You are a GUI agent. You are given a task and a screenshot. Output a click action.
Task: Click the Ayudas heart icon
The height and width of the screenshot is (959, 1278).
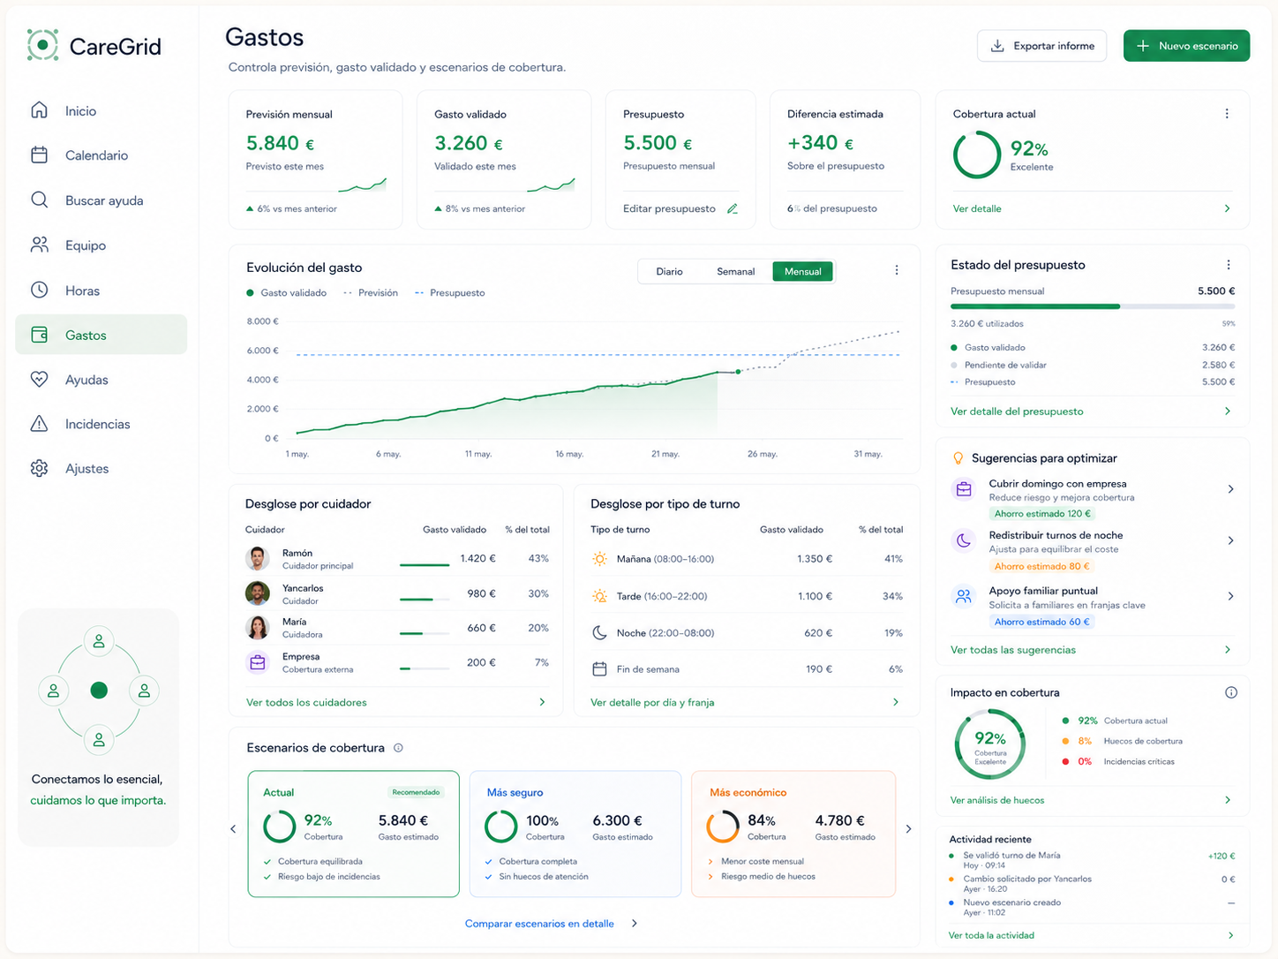coord(39,379)
